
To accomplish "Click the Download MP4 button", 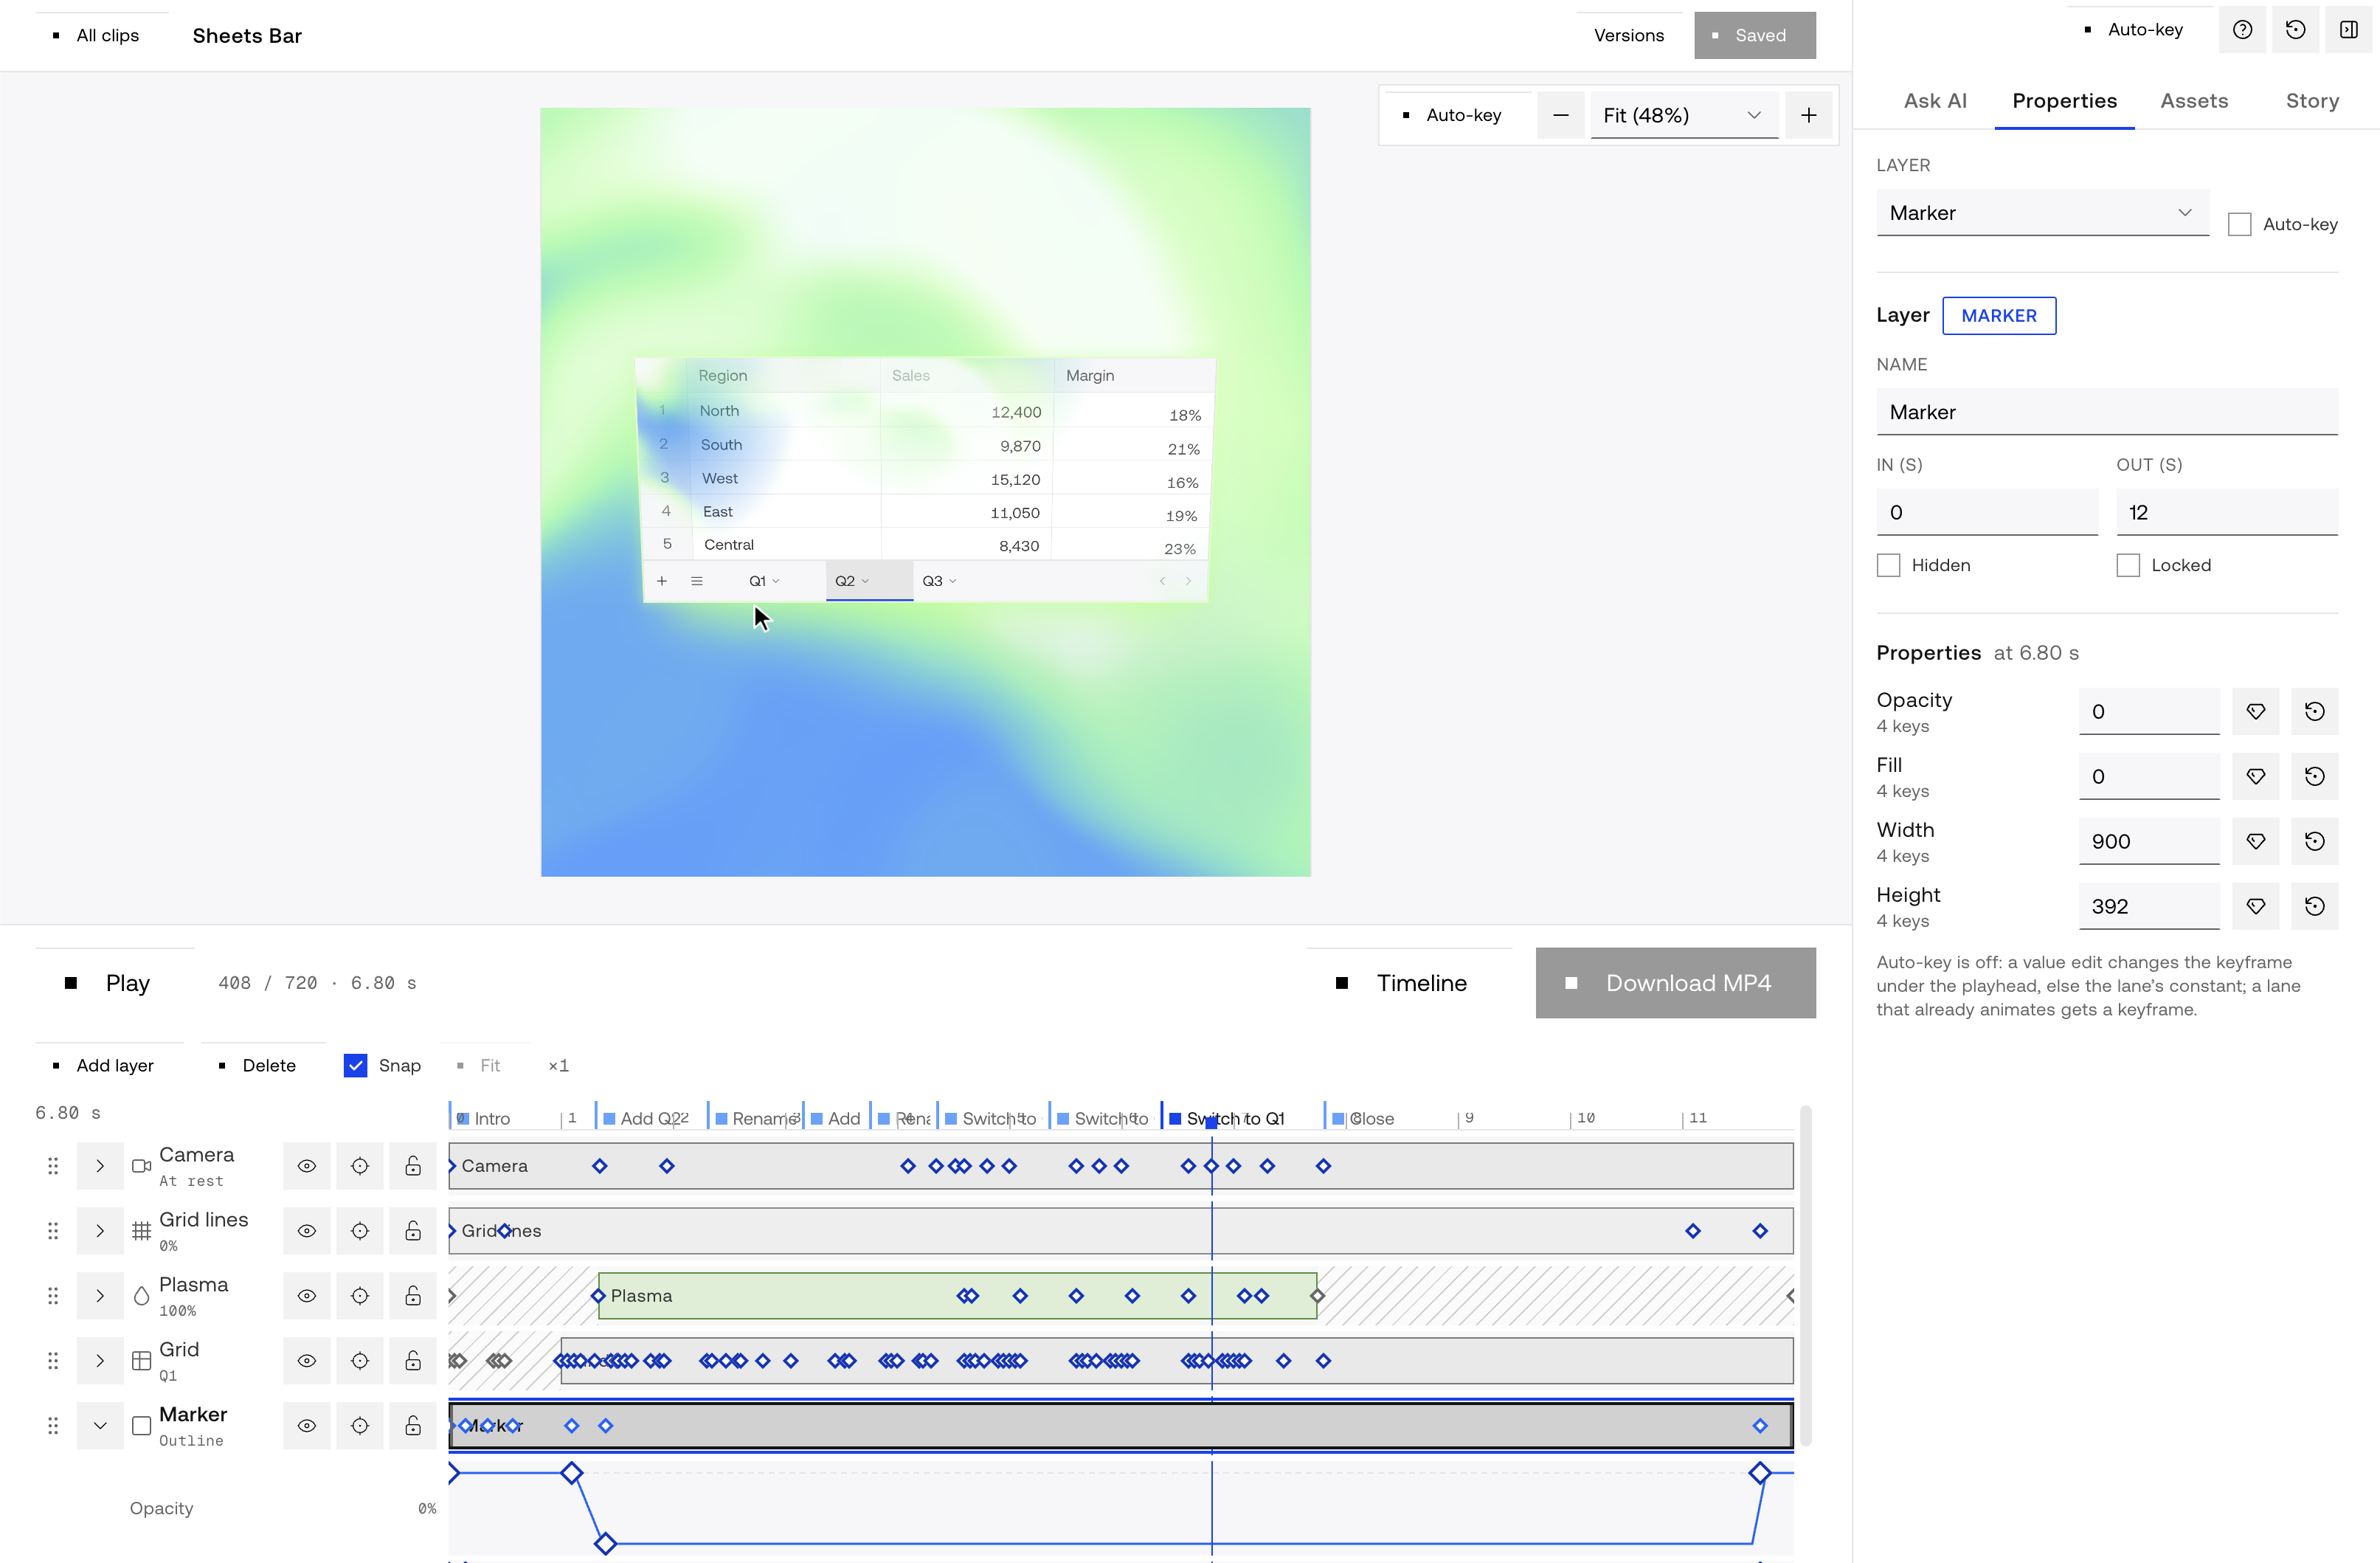I will (1675, 983).
